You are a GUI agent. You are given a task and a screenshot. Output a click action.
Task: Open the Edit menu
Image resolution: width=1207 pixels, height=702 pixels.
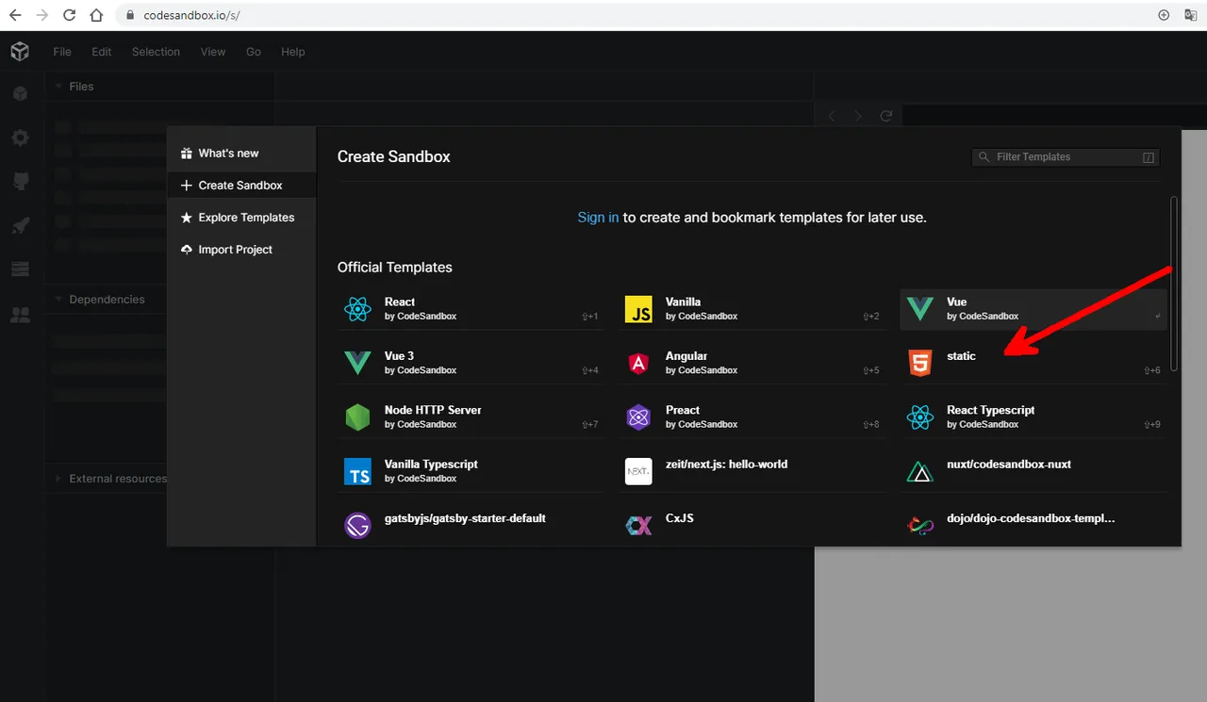tap(102, 52)
